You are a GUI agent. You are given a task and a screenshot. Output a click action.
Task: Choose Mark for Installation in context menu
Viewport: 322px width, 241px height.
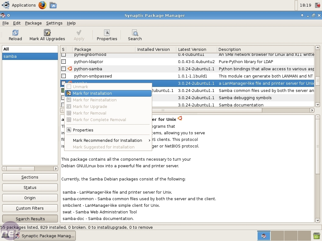pos(108,93)
